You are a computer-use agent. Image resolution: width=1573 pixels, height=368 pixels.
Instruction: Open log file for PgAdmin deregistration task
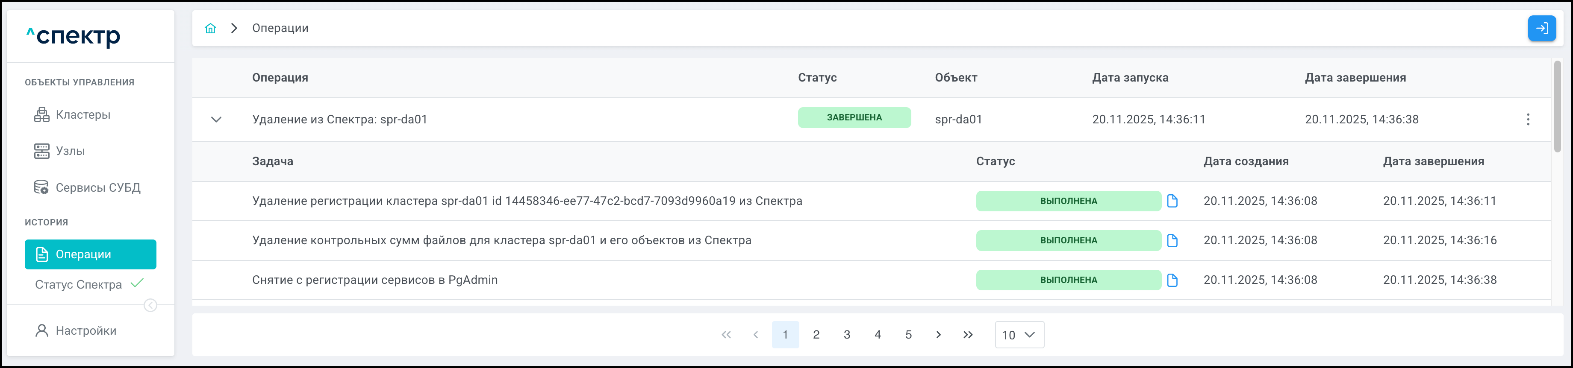1172,280
